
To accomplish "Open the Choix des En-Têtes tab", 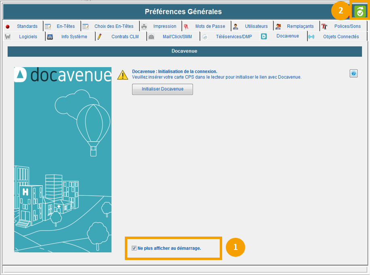I will (x=114, y=26).
